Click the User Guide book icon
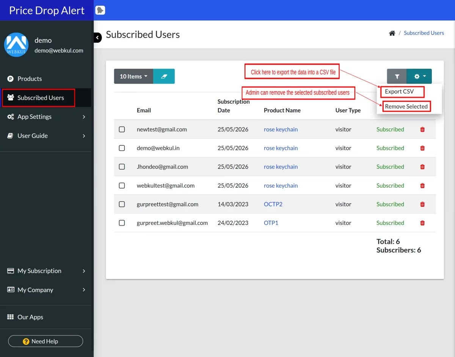 click(11, 136)
